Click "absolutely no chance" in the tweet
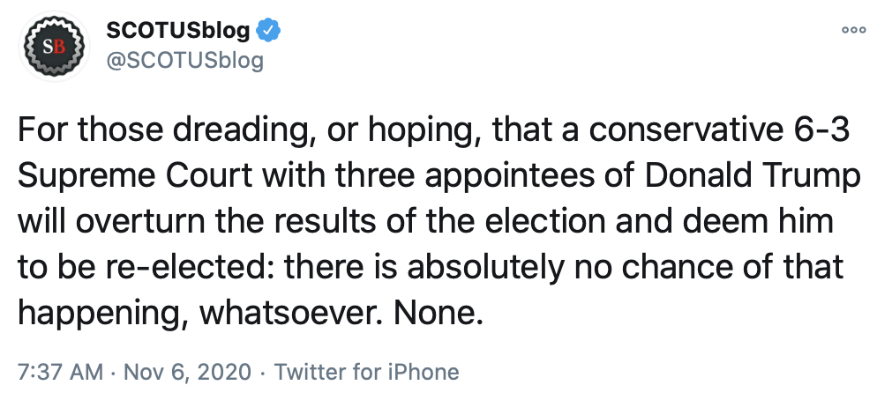This screenshot has height=400, width=877. [547, 268]
